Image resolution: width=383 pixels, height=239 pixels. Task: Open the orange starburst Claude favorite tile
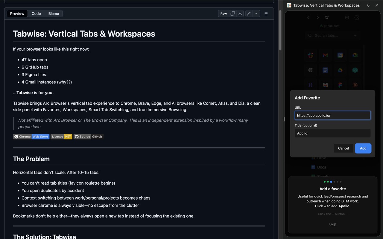coord(355,85)
